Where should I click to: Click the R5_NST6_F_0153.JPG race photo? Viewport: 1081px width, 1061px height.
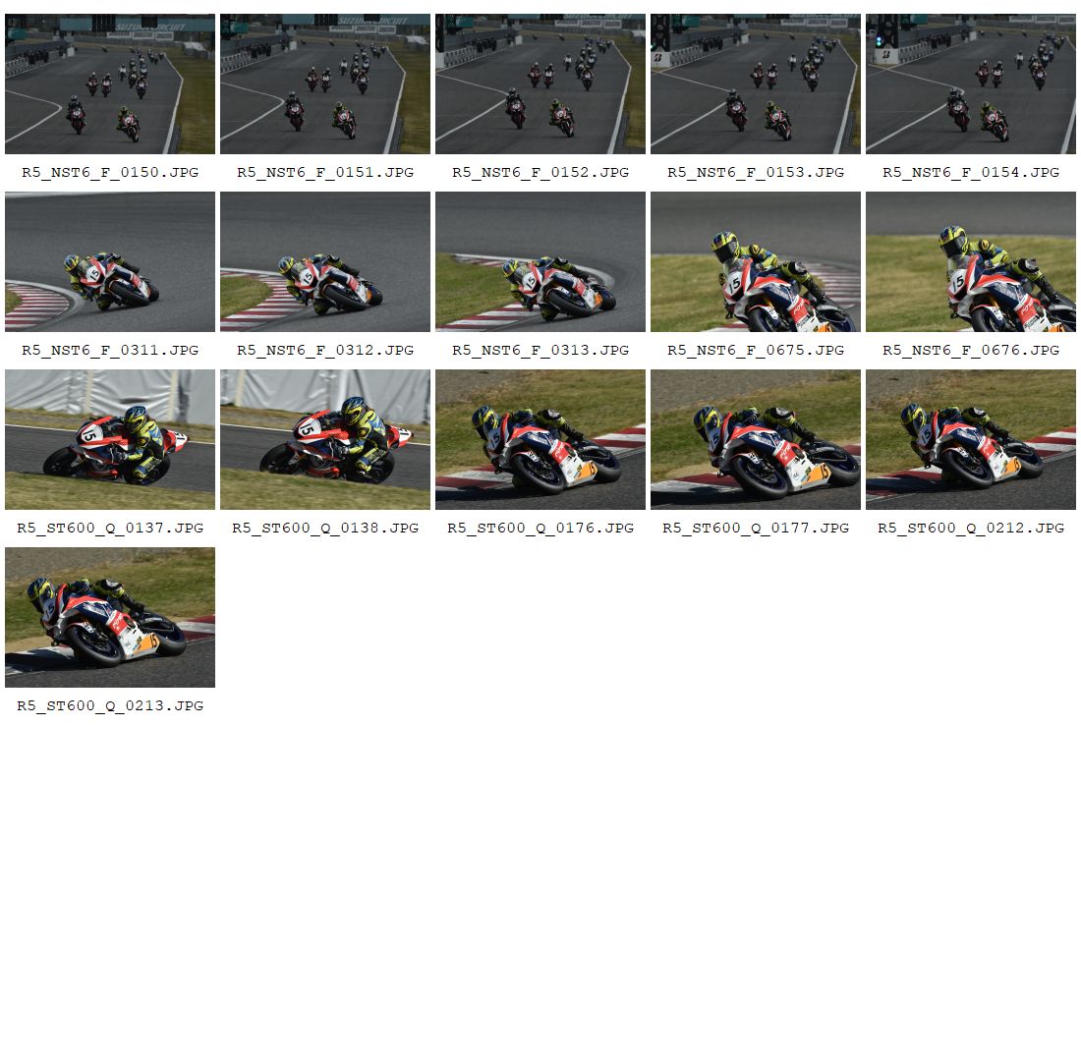click(x=756, y=84)
